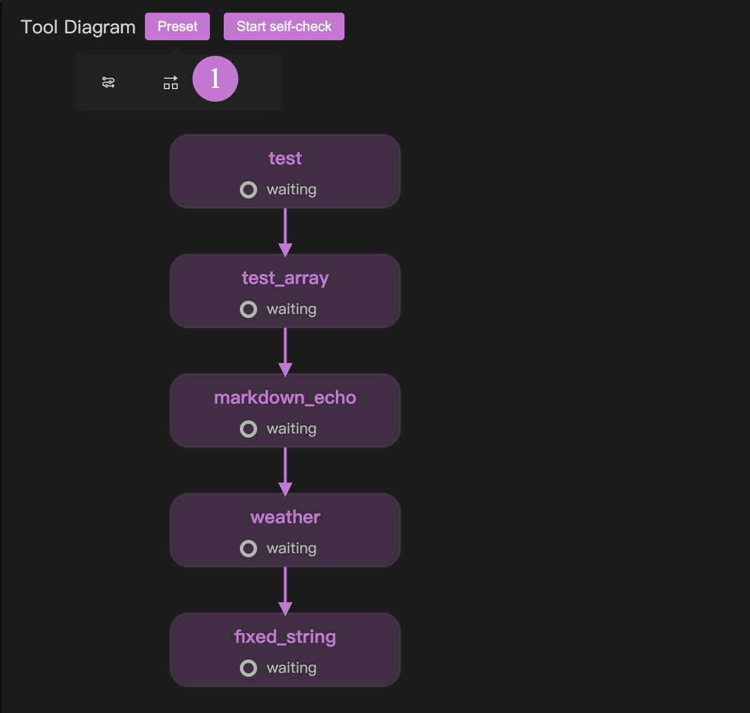Viewport: 750px width, 713px height.
Task: Open the Preset popup button
Action: pyautogui.click(x=177, y=26)
